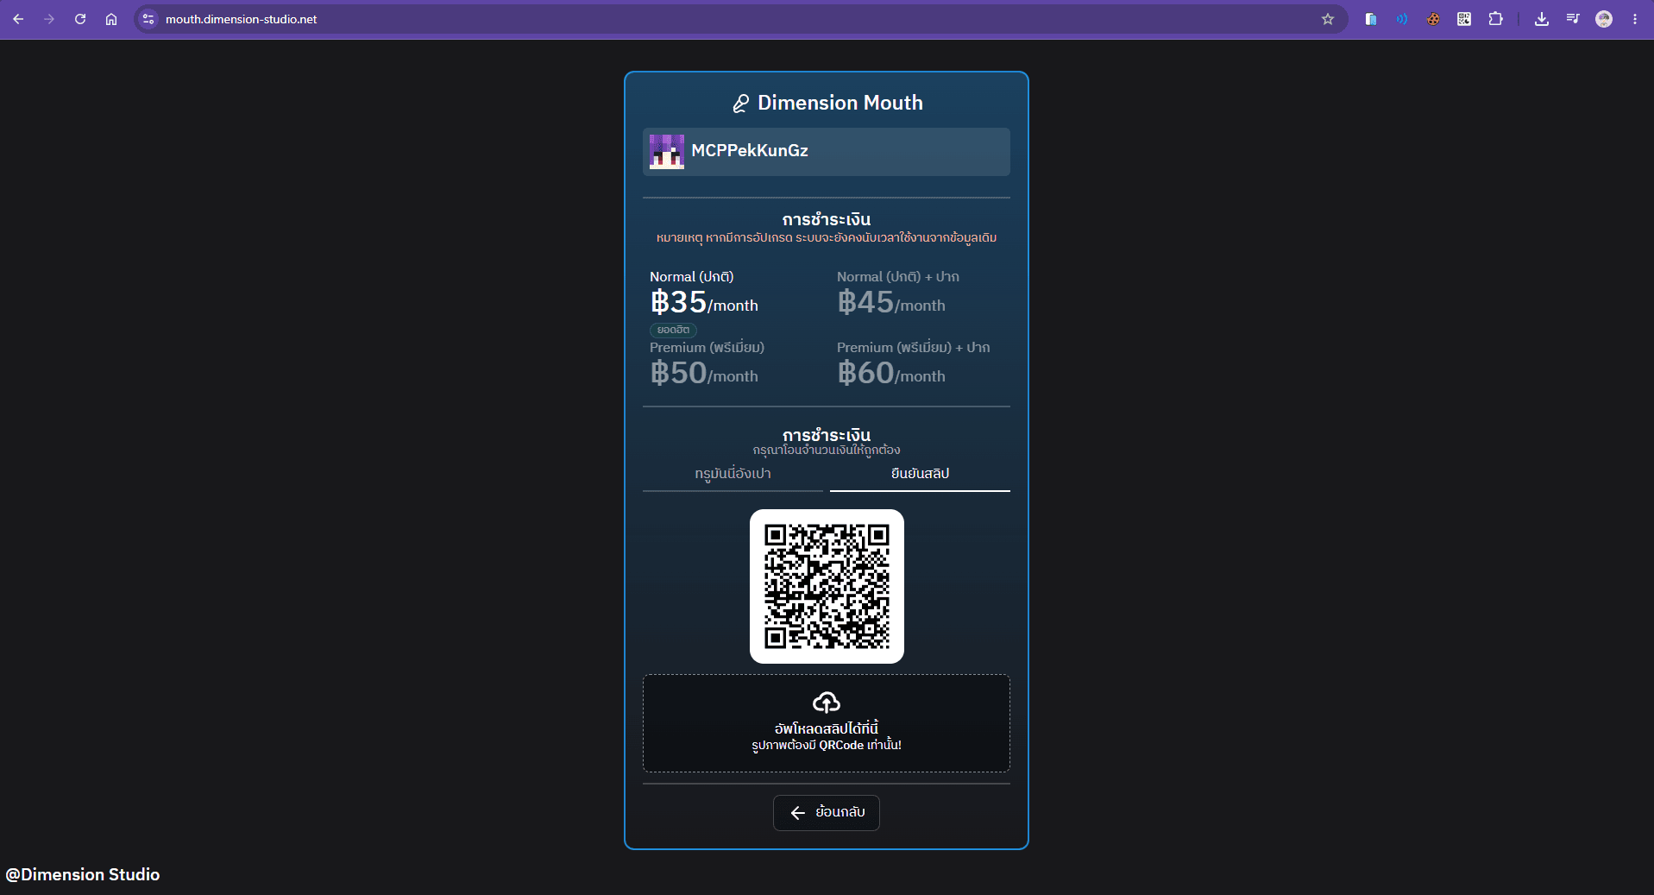Viewport: 1654px width, 895px height.
Task: Click the MCPPekKunGz pixel avatar
Action: point(667,152)
